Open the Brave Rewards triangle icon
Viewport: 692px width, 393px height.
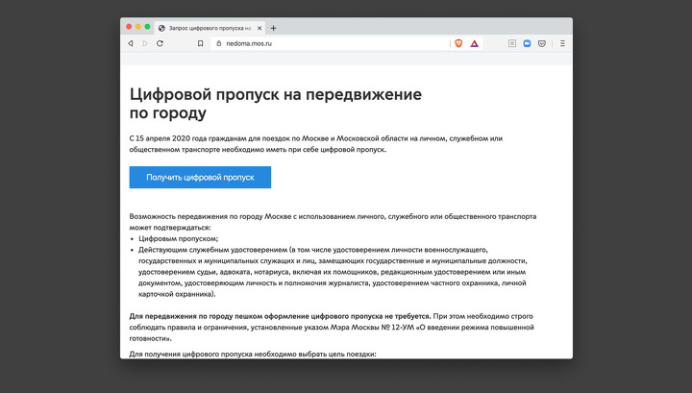(474, 43)
